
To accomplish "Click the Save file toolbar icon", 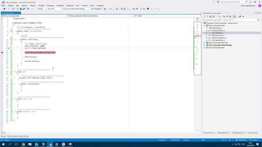I will pyautogui.click(x=21, y=9).
